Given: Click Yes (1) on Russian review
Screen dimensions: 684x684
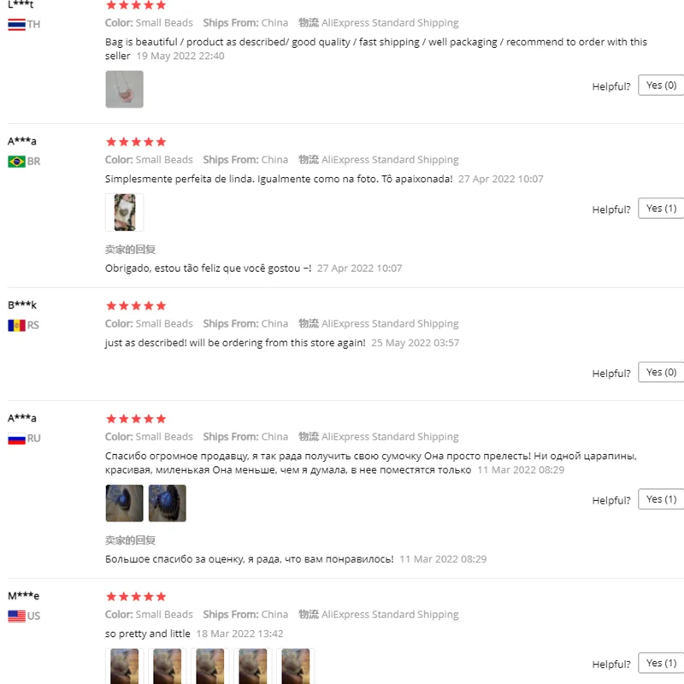Looking at the screenshot, I should point(661,499).
